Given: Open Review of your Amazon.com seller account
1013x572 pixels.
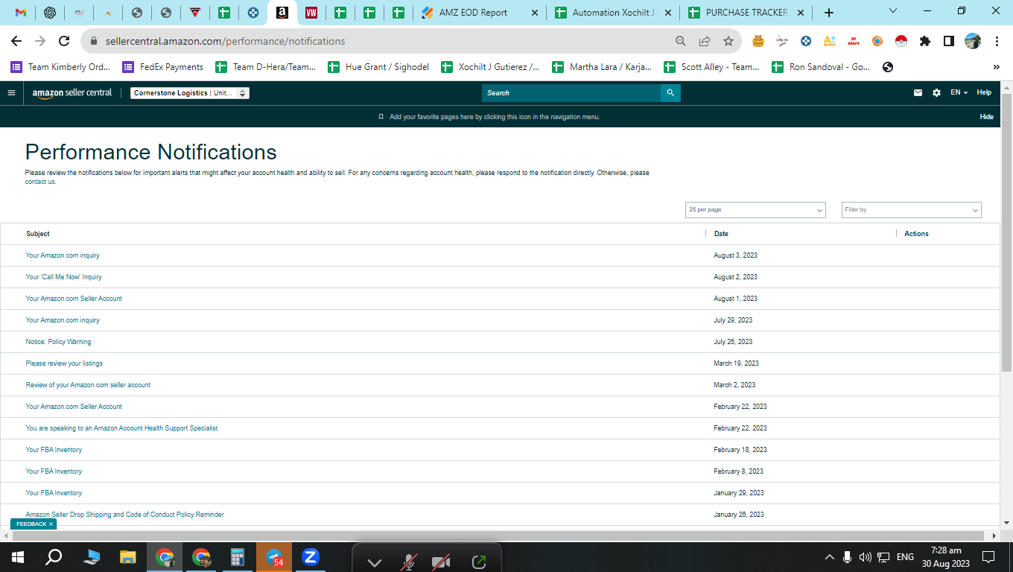Looking at the screenshot, I should click(x=88, y=385).
